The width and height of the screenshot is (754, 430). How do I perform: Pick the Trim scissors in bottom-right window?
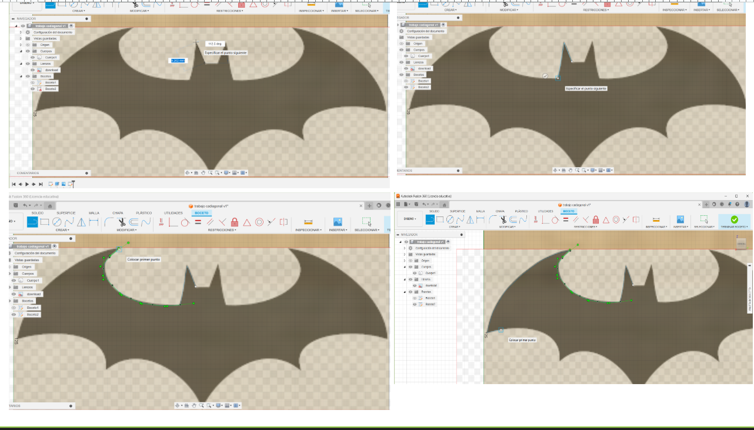(503, 219)
